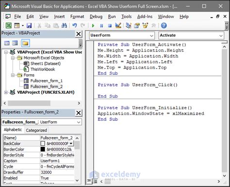The height and width of the screenshot is (187, 230).
Task: Click the View Microsoft Excel toolbar icon
Action: pos(9,25)
